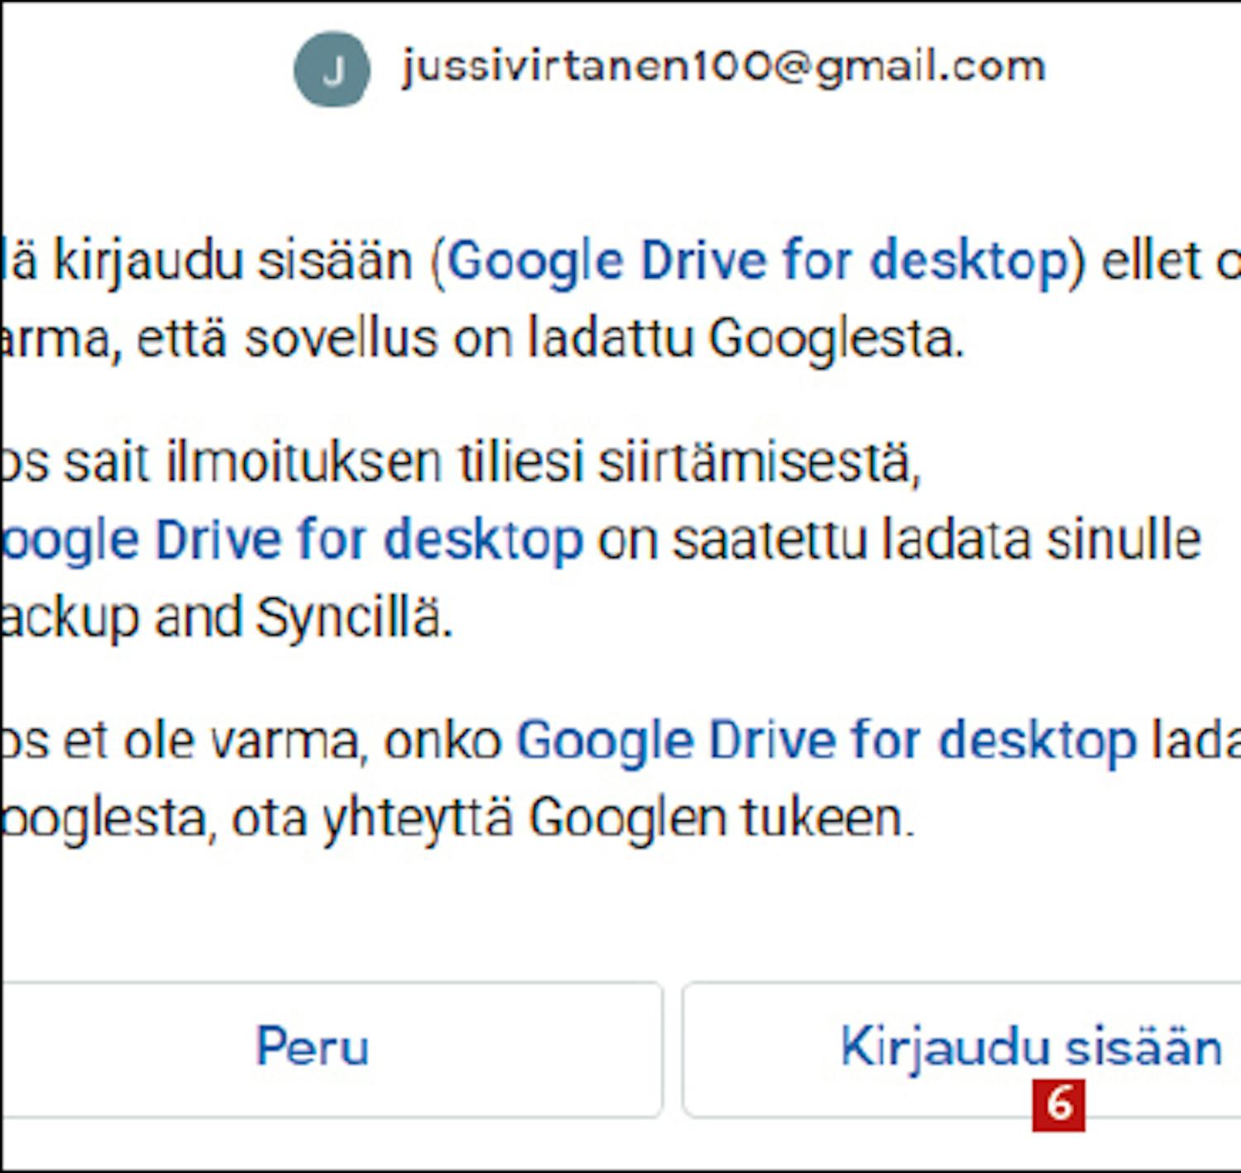Select the jussivirtanen100@gmail.com account address

[x=723, y=66]
